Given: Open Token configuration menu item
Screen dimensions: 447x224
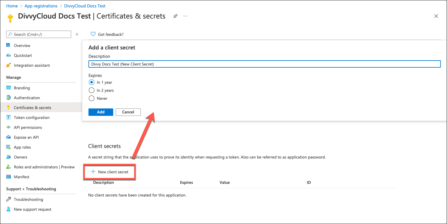Looking at the screenshot, I should 32,117.
